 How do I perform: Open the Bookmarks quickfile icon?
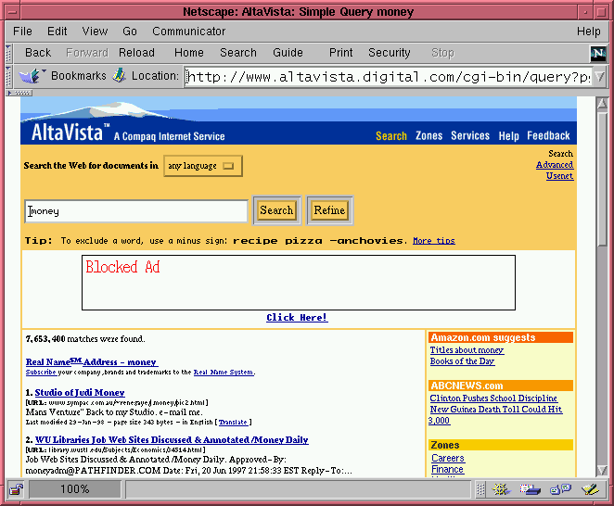click(32, 76)
